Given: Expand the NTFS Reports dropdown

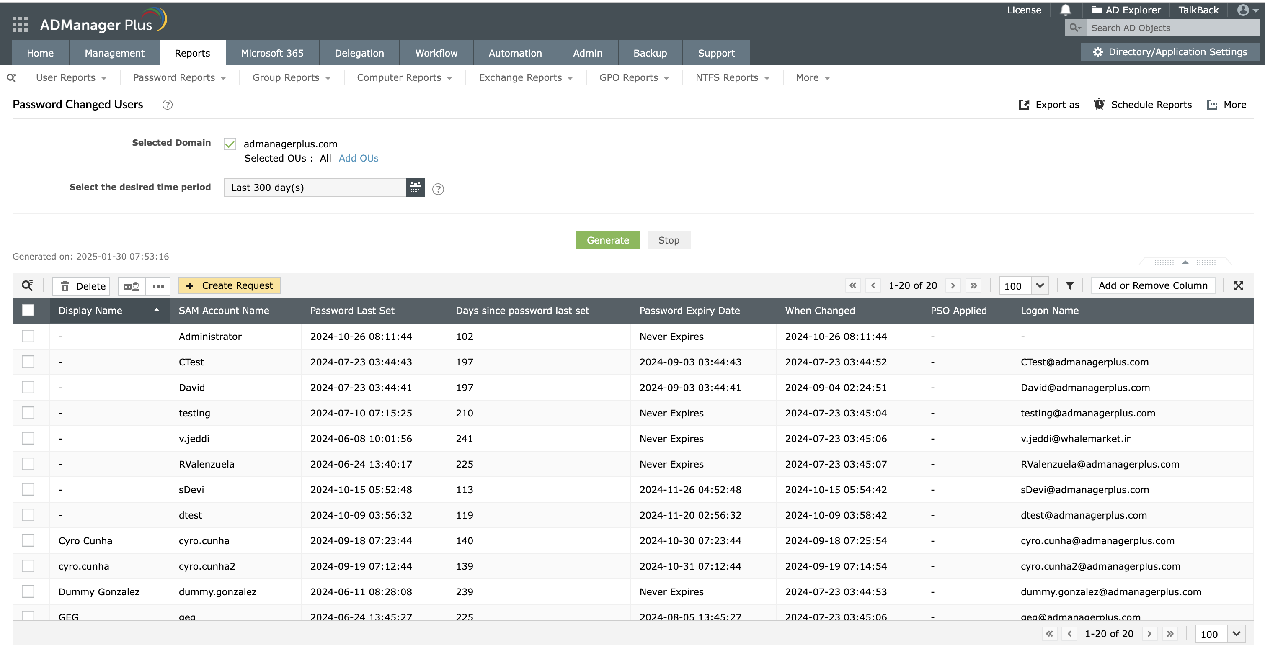Looking at the screenshot, I should 732,77.
